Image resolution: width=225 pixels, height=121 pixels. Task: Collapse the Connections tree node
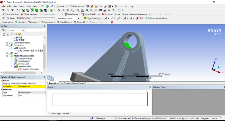click(x=7, y=45)
